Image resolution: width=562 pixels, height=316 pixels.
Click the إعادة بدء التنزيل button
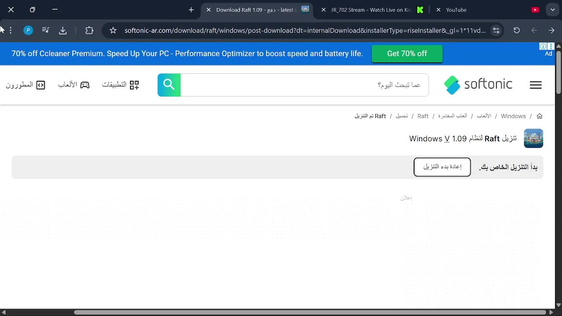coord(442,167)
